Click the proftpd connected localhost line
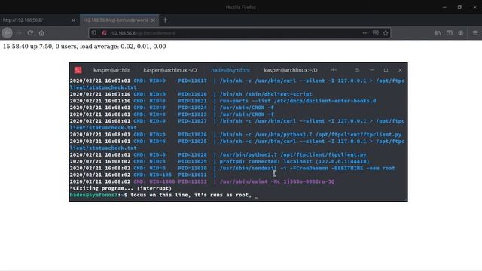The image size is (482, 271). 219,162
